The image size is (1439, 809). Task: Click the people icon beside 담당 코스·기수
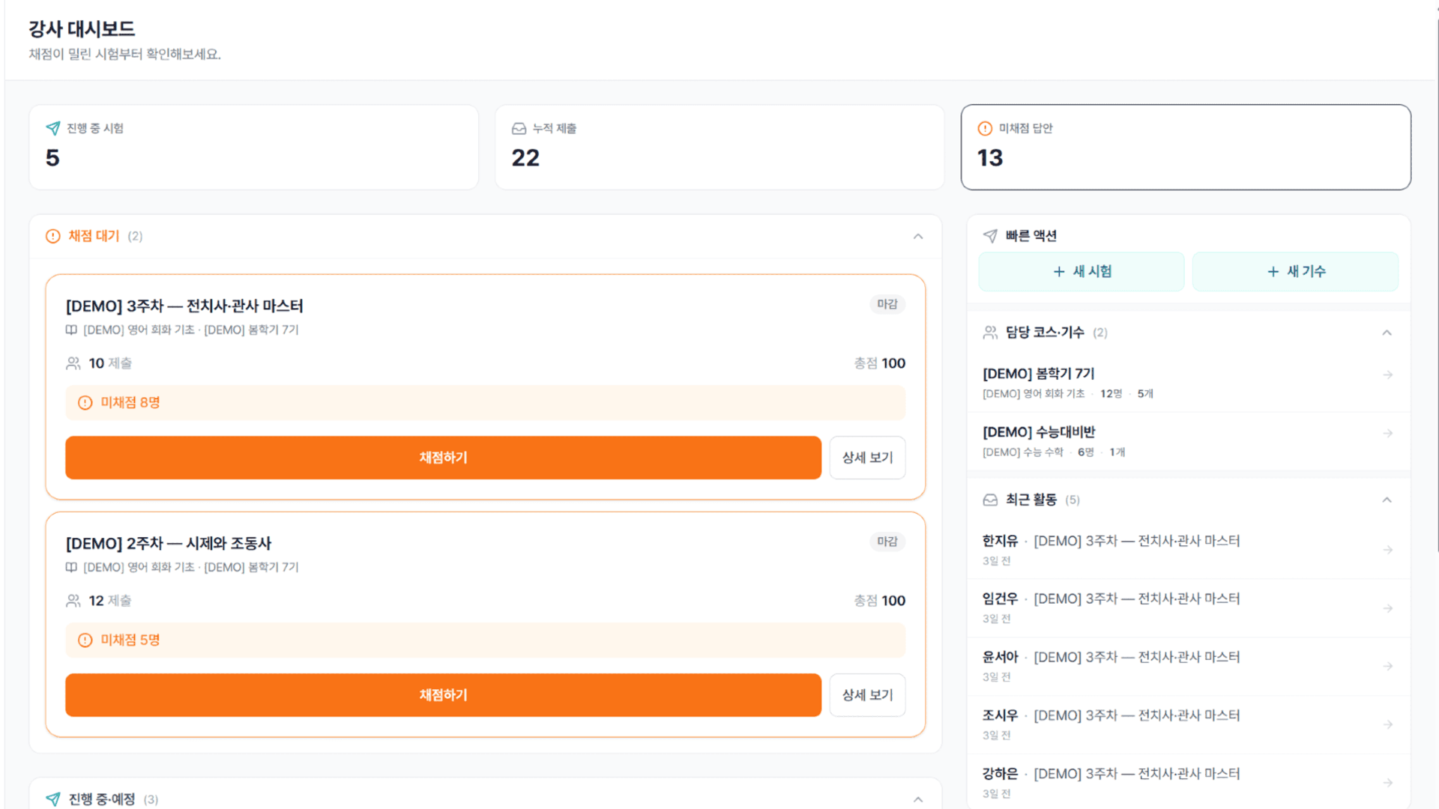(x=990, y=333)
